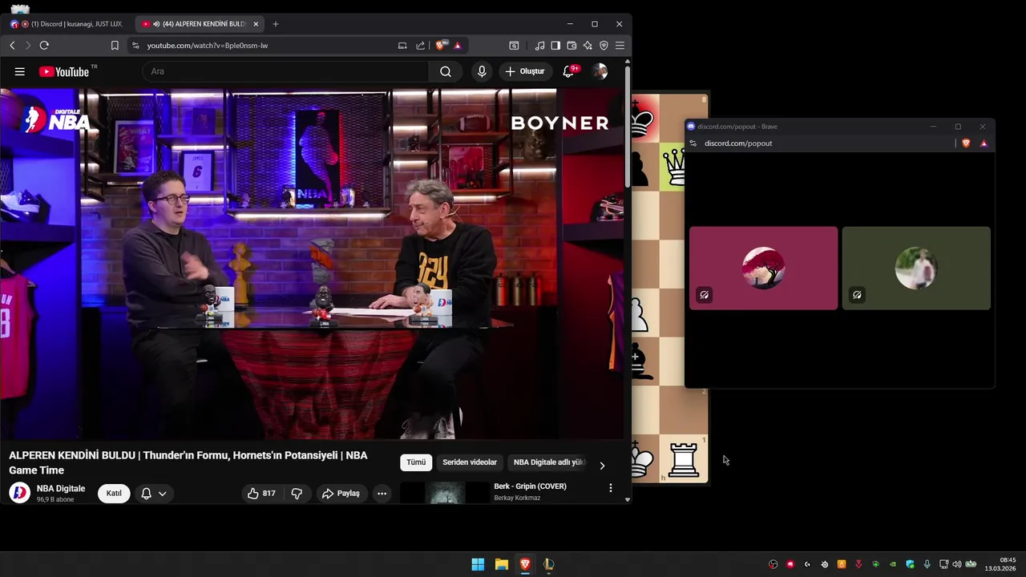The height and width of the screenshot is (577, 1026).
Task: Open the YouTube notifications bell
Action: pos(568,71)
